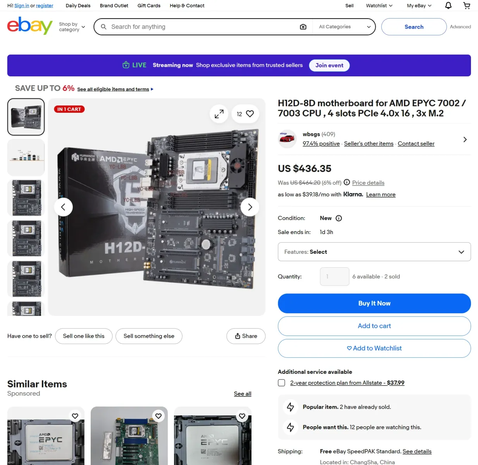Open the notifications bell icon
This screenshot has width=478, height=465.
click(x=448, y=5)
